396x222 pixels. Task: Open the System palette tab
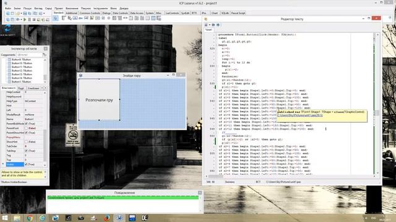(150, 13)
